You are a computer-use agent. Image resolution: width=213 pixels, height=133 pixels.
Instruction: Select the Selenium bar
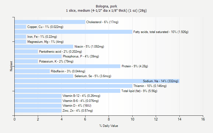point(44,76)
